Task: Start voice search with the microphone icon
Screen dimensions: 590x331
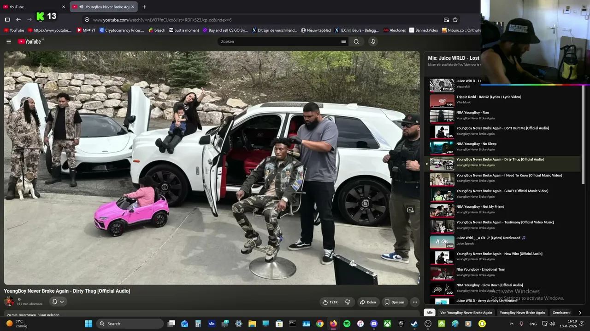Action: click(x=373, y=41)
